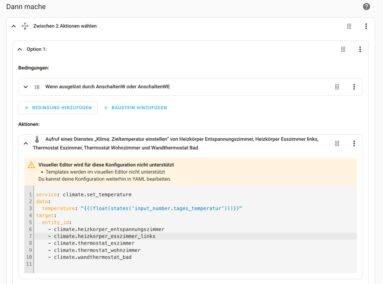Screen dimensions: 383x284
Task: Collapse the Zwischen 2 Aktionen wählen block
Action: click(x=14, y=26)
